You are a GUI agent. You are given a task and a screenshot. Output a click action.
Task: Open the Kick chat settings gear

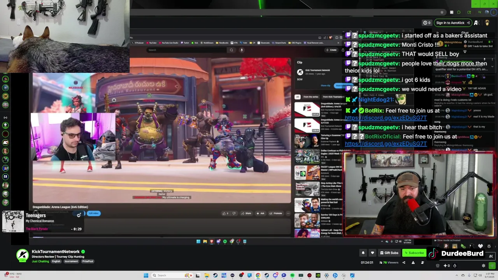484,266
